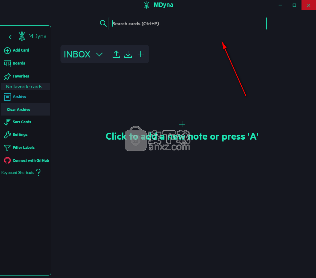Close the MDyna window

pyautogui.click(x=309, y=5)
